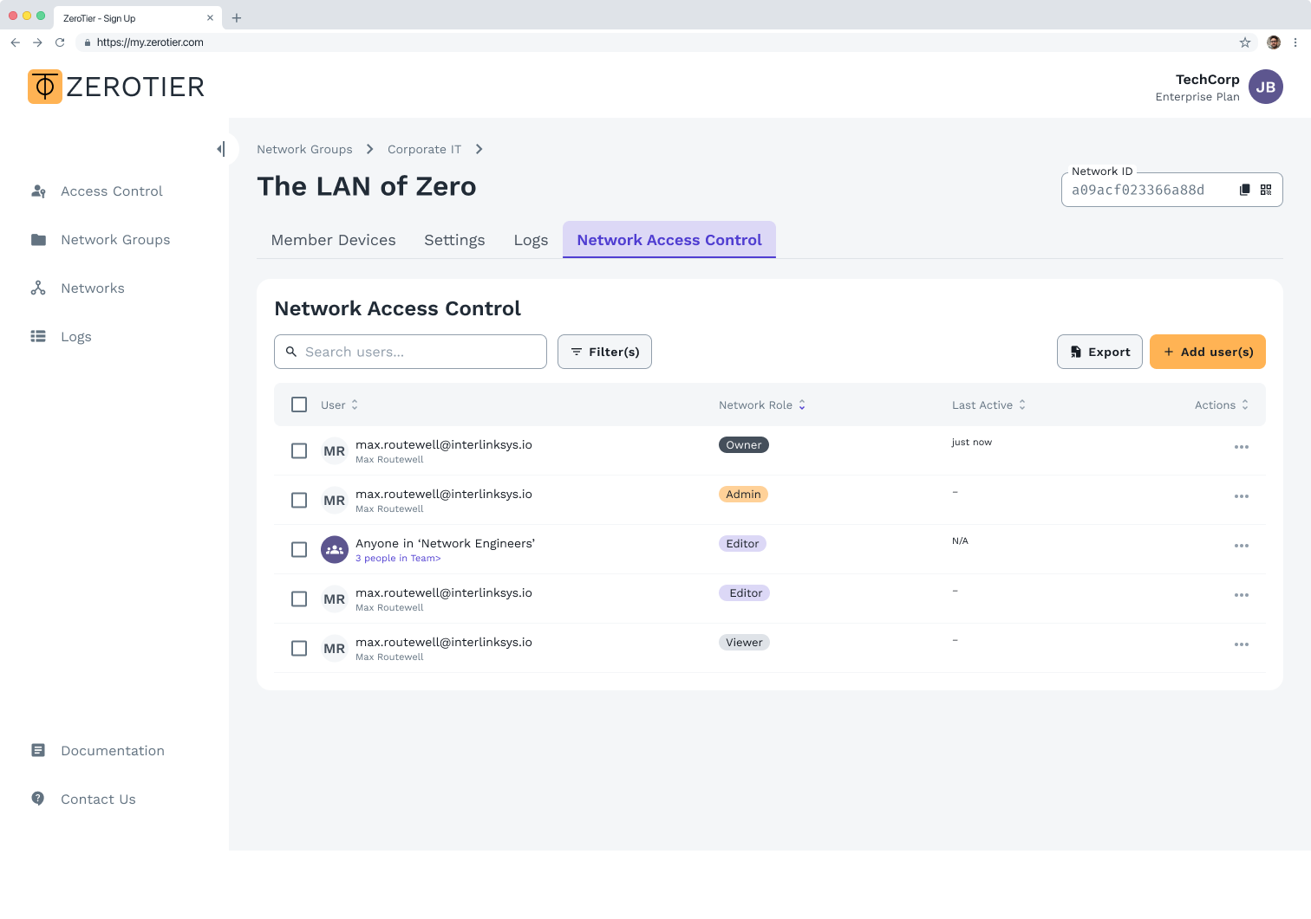Select all users with the header checkbox
This screenshot has height=919, width=1311.
pos(299,404)
